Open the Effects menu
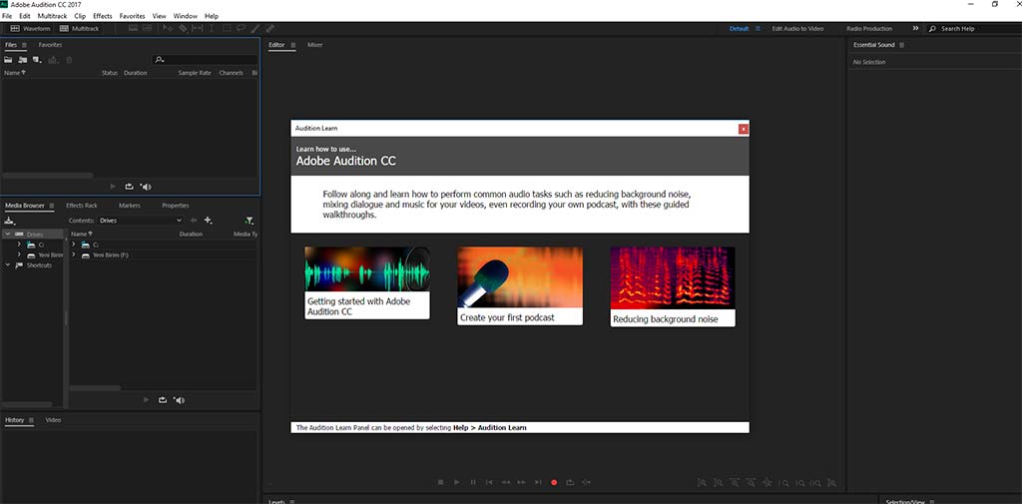 103,16
